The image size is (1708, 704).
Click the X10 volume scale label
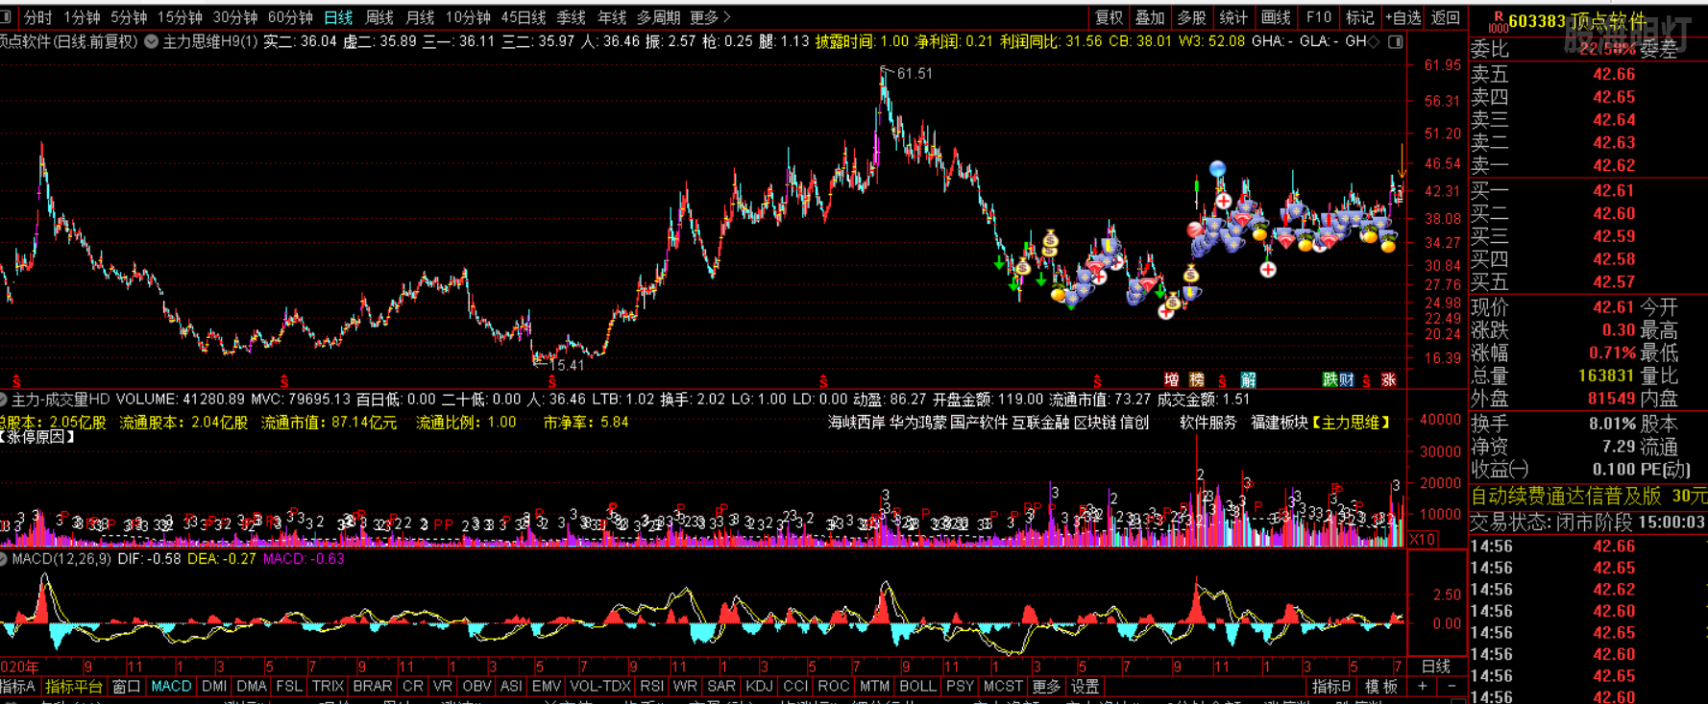click(1423, 539)
